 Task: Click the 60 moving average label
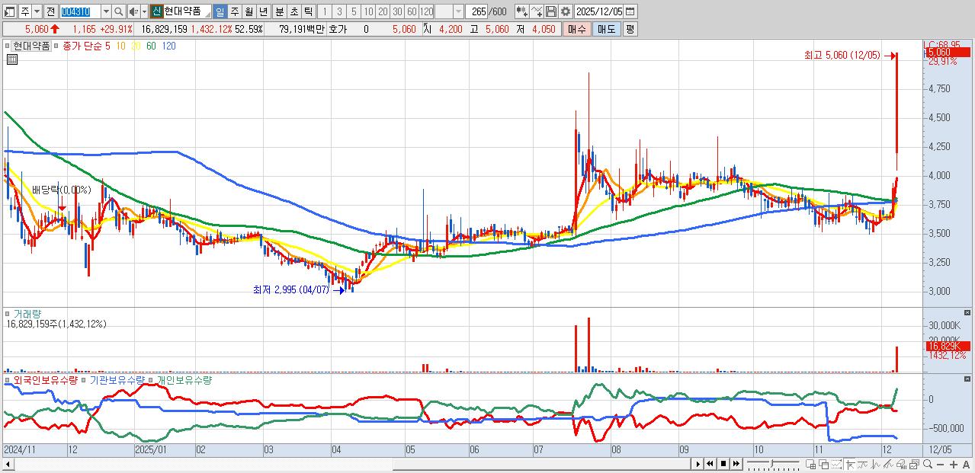coord(151,46)
